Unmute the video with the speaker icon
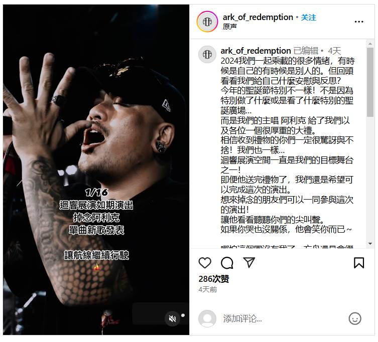This screenshot has height=342, width=378. (172, 318)
